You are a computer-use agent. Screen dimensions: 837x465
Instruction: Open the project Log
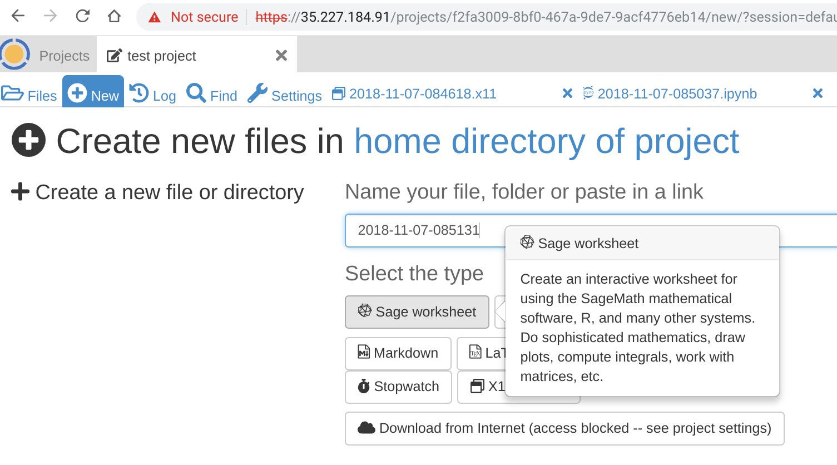[x=153, y=95]
